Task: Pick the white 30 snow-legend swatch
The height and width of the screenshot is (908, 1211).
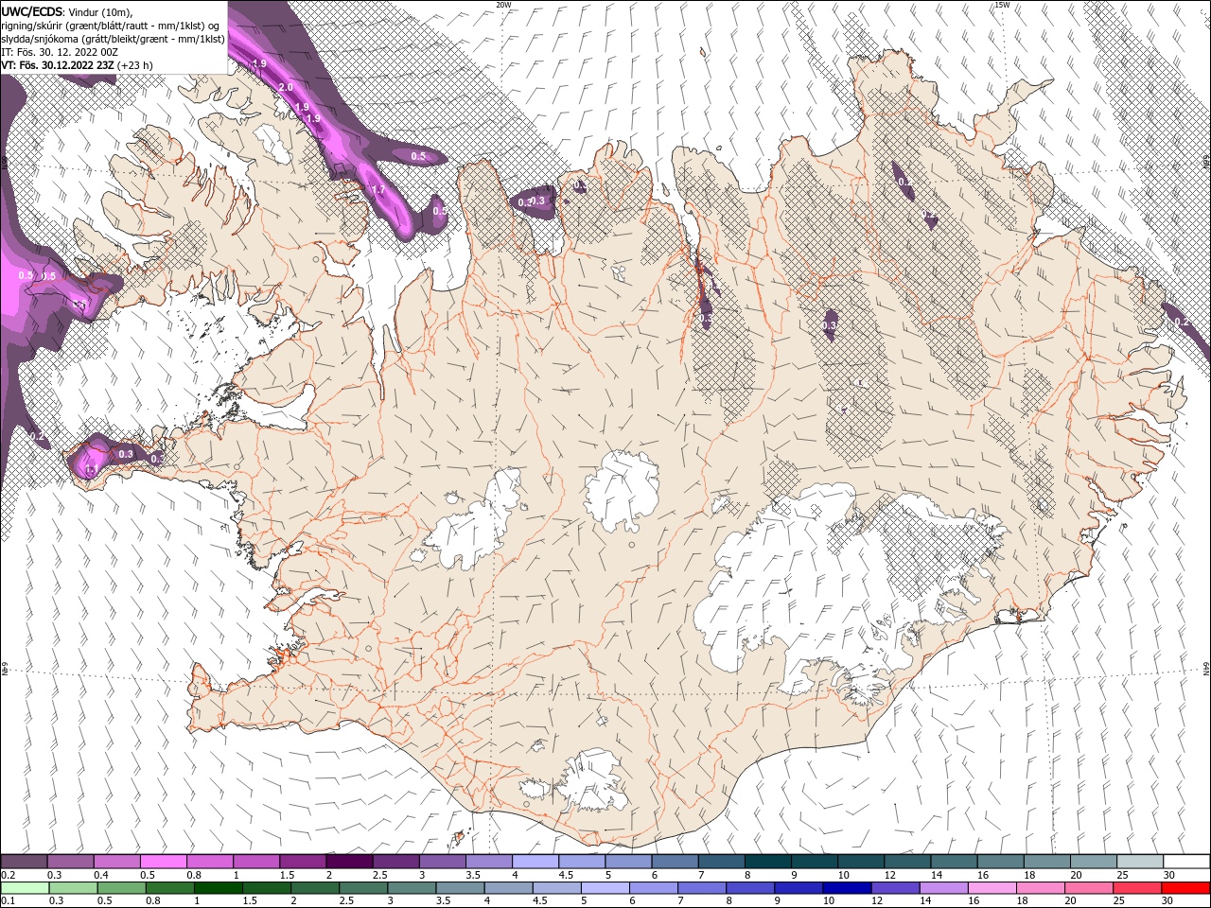Action: tap(1186, 862)
